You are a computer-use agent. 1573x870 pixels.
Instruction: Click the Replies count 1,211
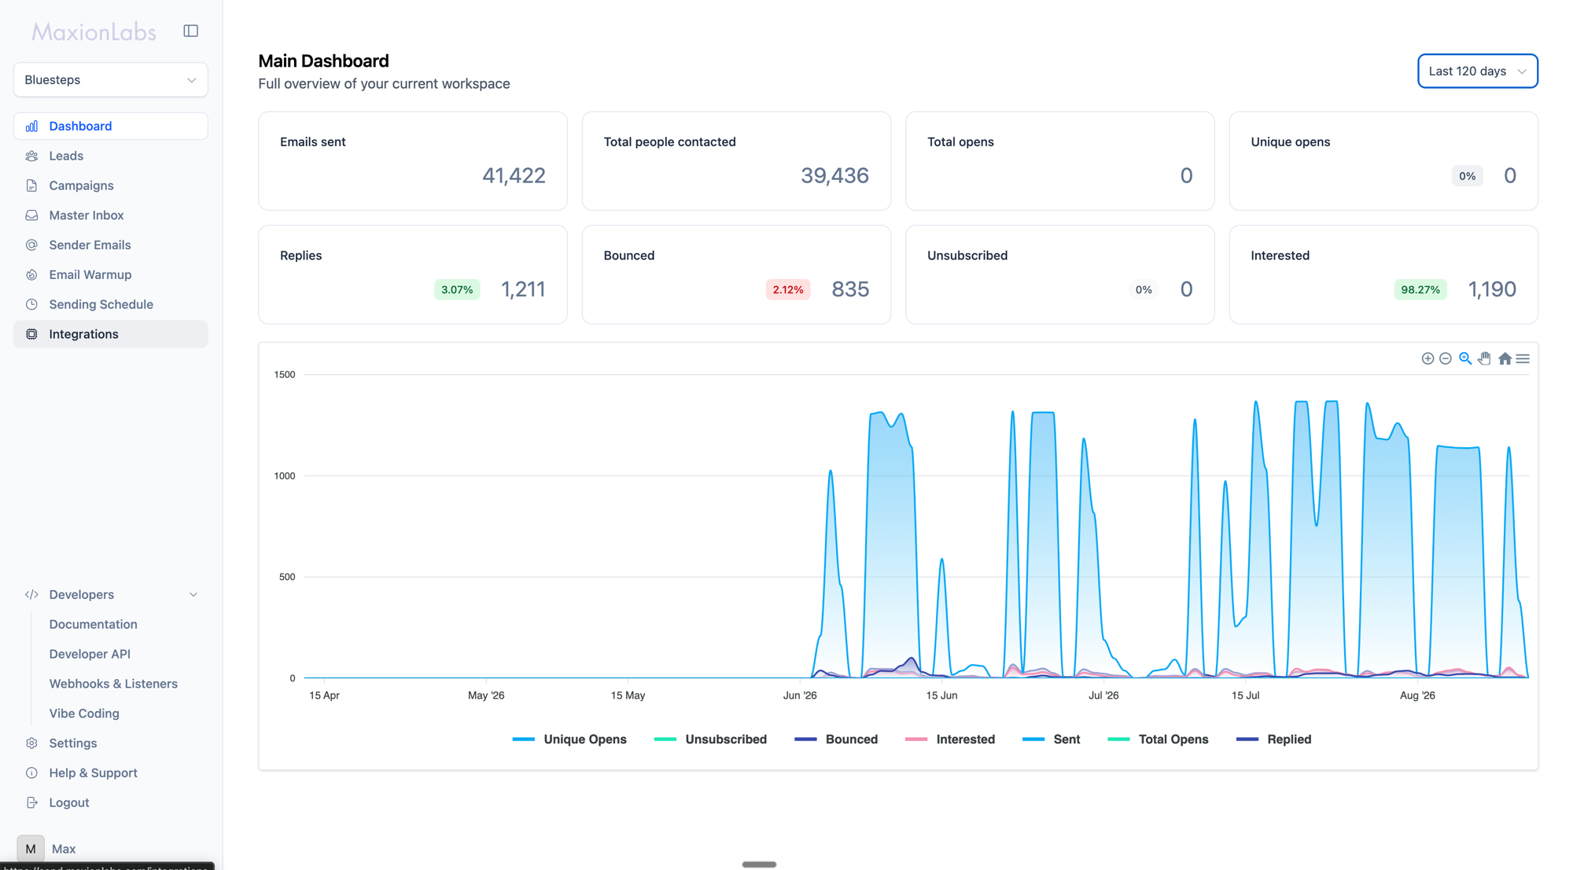point(523,289)
